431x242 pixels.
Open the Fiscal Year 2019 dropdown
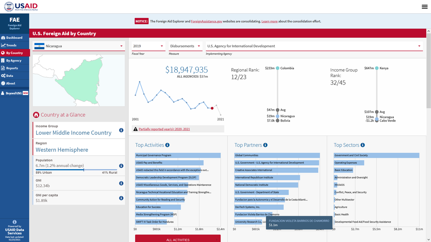[x=148, y=46]
